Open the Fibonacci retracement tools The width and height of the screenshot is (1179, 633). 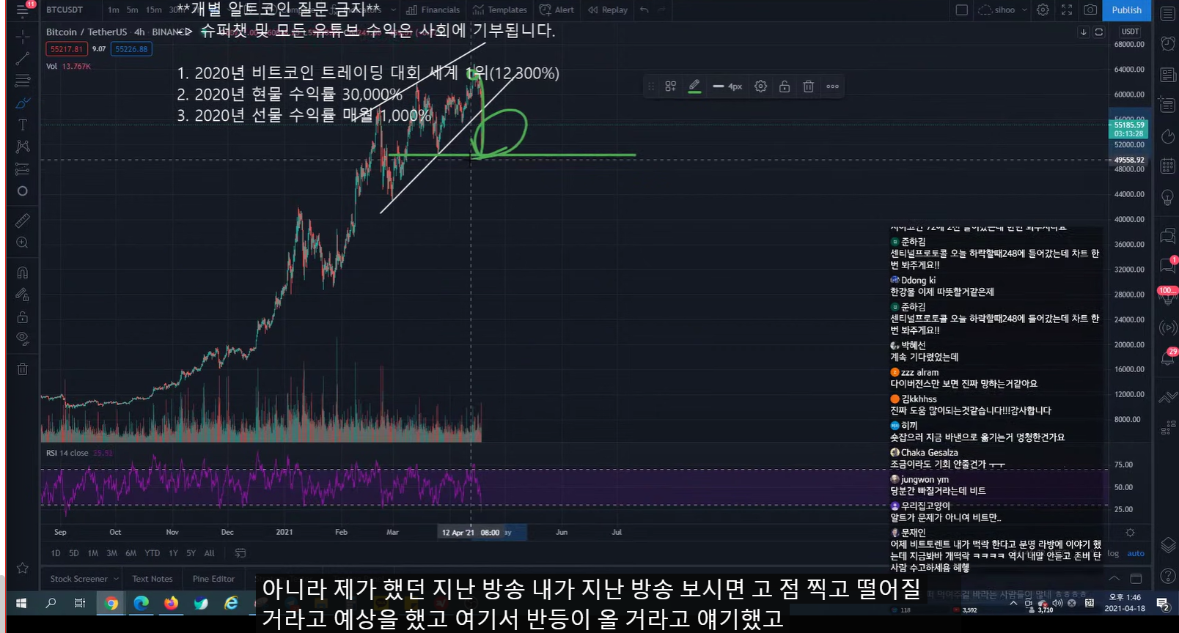23,81
